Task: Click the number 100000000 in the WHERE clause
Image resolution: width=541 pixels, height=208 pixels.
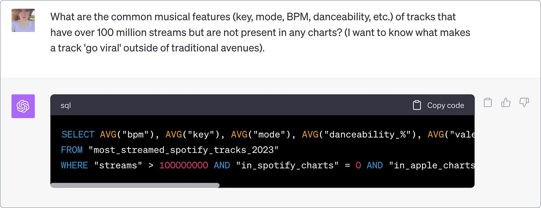Action: [184, 165]
